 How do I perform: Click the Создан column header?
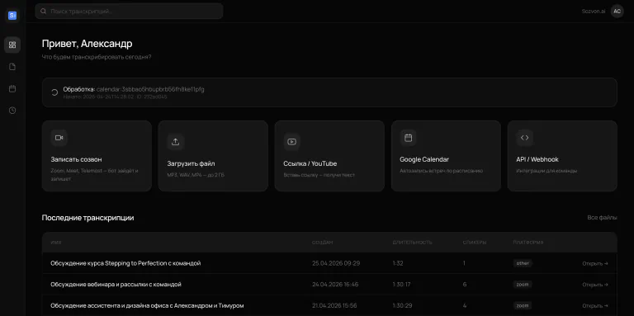pyautogui.click(x=322, y=243)
